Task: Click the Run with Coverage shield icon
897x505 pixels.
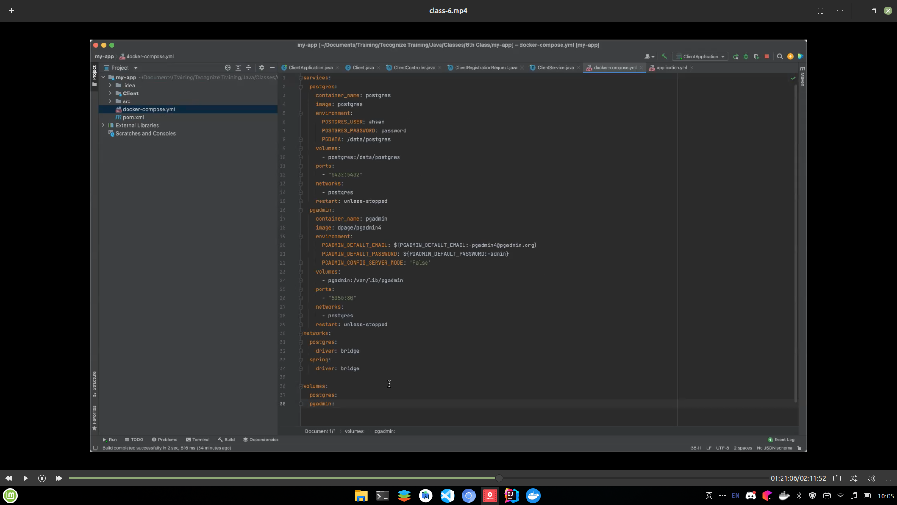Action: (756, 57)
